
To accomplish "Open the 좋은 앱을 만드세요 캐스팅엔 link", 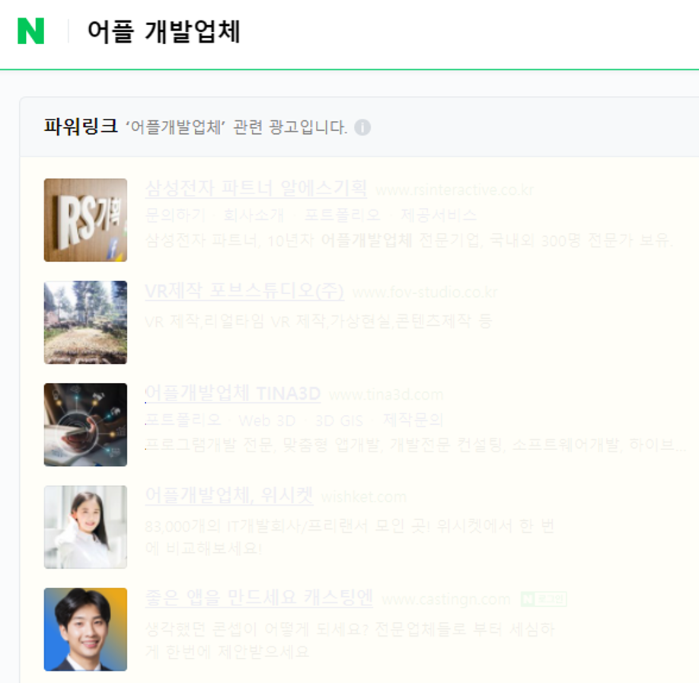I will pyautogui.click(x=259, y=598).
